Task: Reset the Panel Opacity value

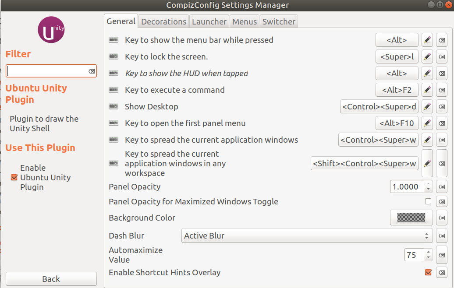Action: 441,186
